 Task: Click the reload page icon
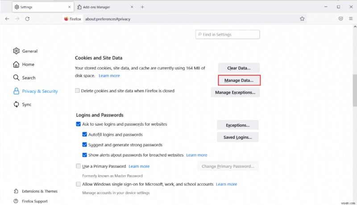coord(27,19)
